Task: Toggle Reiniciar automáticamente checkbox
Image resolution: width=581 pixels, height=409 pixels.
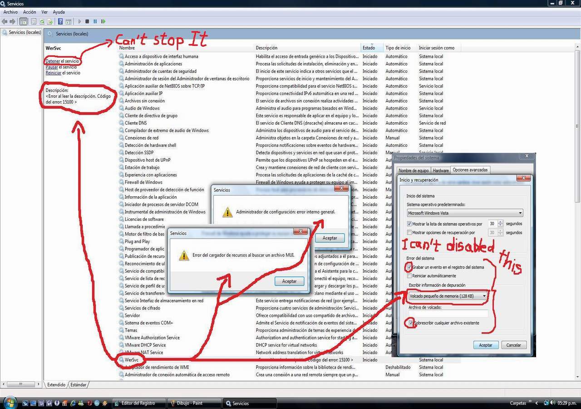Action: (409, 276)
